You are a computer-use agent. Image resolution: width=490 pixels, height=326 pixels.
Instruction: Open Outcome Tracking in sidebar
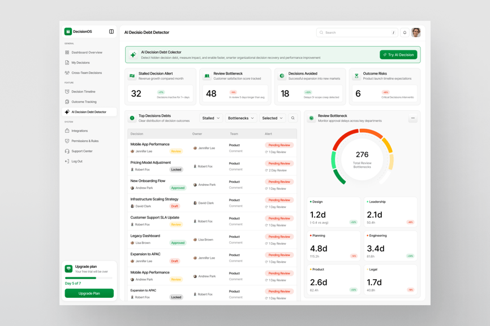click(x=84, y=102)
